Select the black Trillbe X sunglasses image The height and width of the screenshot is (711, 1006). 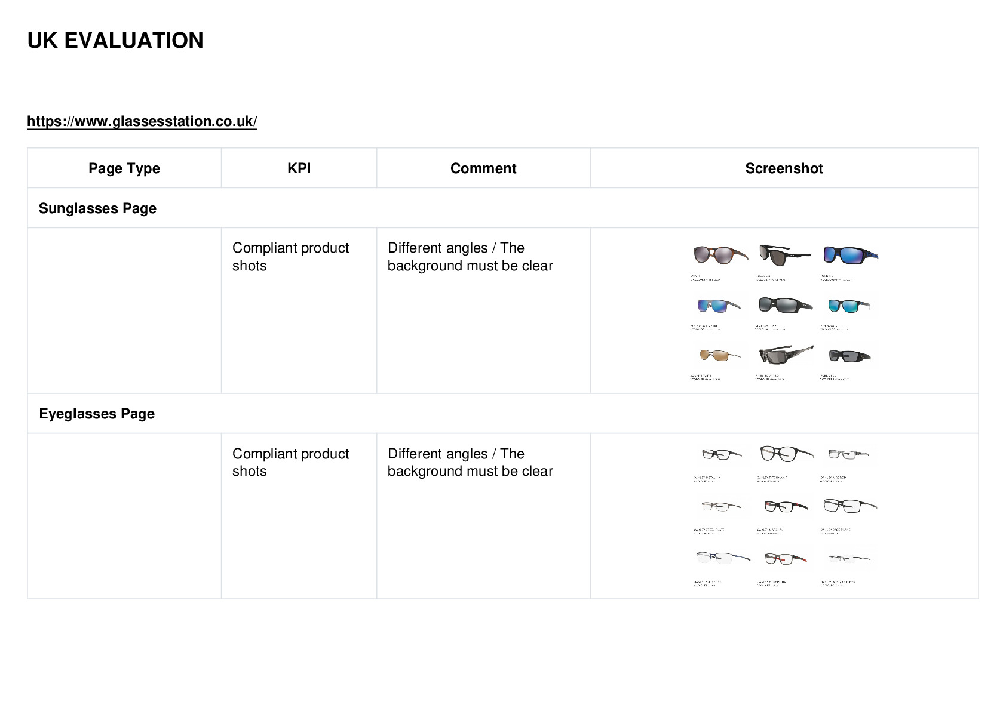click(784, 255)
